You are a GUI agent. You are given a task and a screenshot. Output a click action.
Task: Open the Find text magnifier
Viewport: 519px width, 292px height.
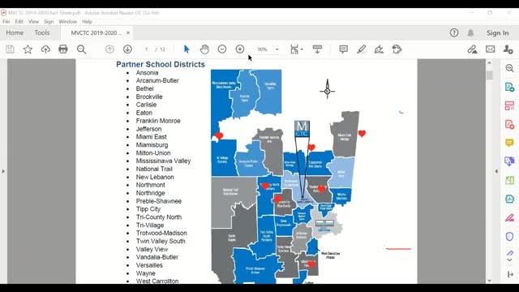click(81, 49)
